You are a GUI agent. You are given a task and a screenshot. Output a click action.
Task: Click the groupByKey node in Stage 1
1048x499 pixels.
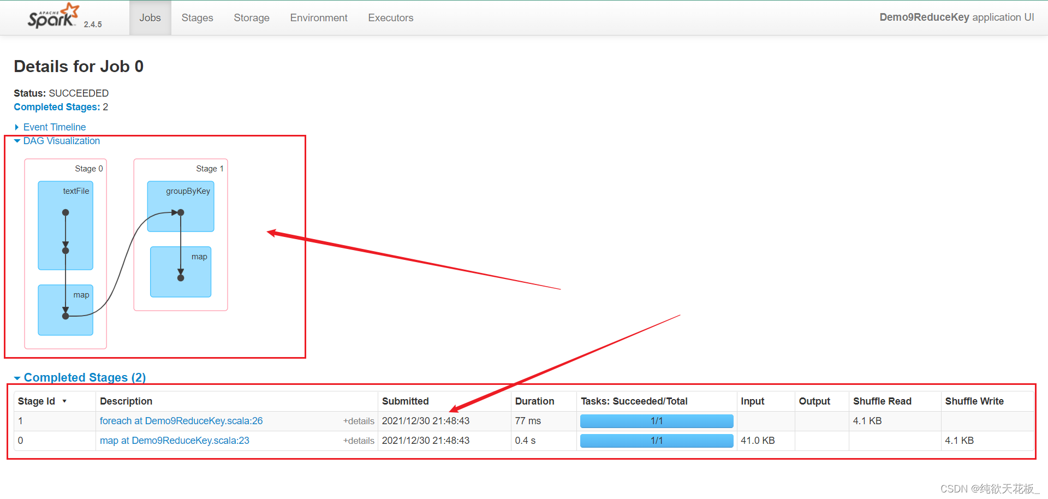pyautogui.click(x=181, y=206)
